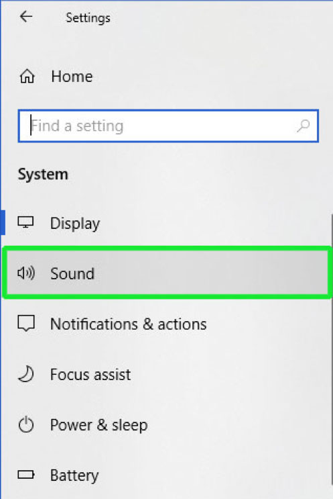Open the Power & sleep label
Viewport: 333px width, 499px height.
click(98, 425)
